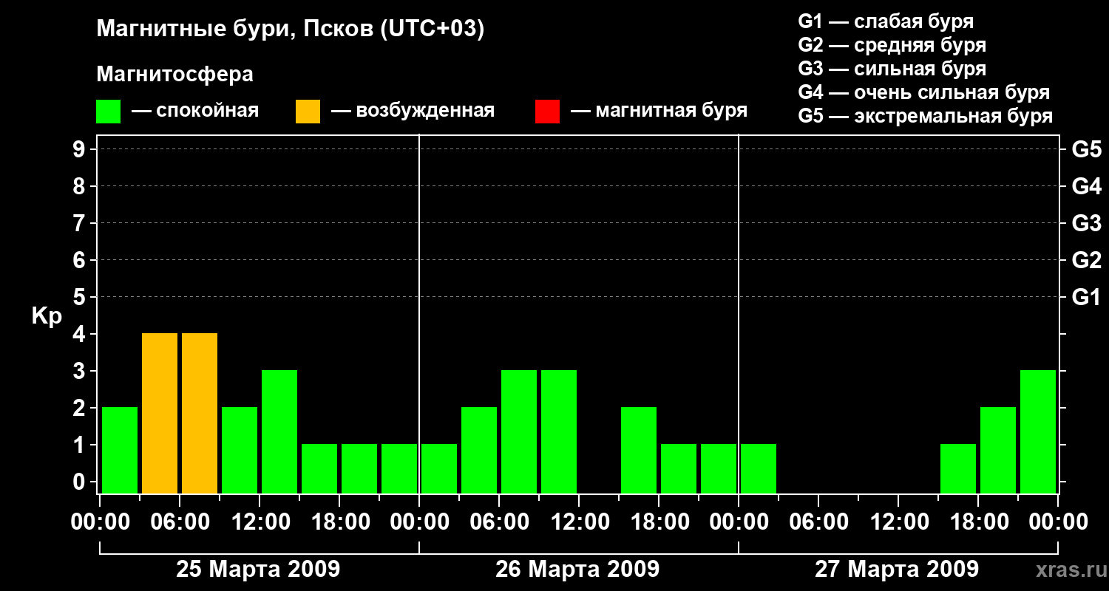
Task: Click the '06:00' time label for 26 Марта
Action: (x=499, y=522)
